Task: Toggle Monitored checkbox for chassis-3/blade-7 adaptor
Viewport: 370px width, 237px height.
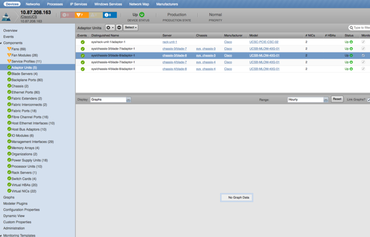Action: click(363, 49)
